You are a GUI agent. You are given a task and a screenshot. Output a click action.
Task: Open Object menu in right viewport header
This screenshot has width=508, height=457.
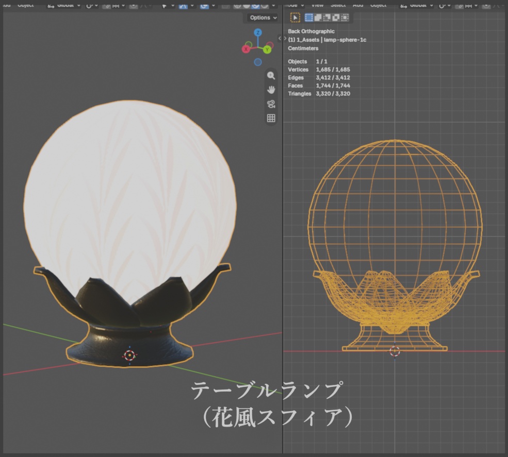click(x=378, y=5)
